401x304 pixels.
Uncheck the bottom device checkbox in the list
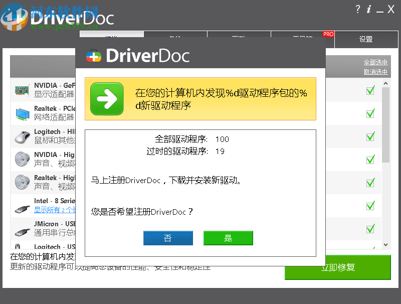click(370, 229)
